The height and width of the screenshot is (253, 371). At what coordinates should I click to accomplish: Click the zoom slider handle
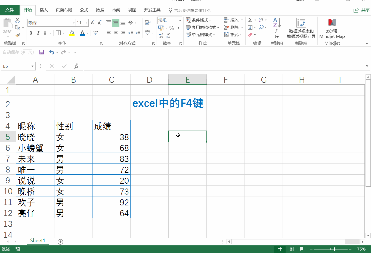[335, 249]
